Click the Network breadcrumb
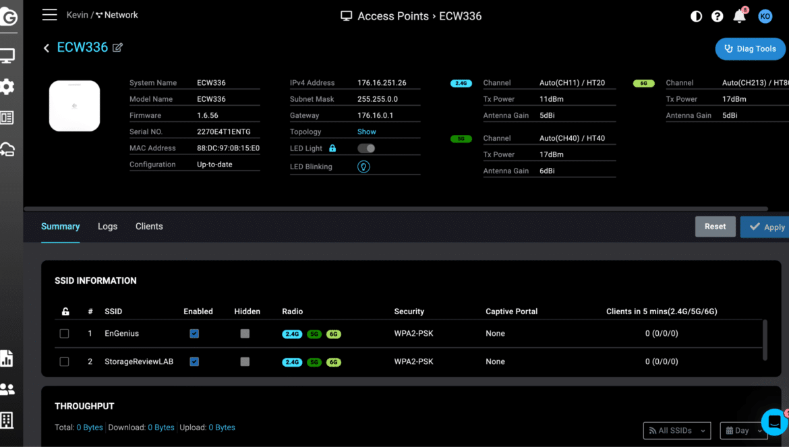Screen dimensions: 789x447 [117, 15]
